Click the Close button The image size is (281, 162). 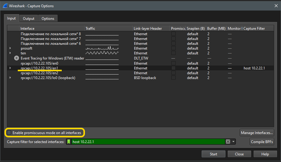239,154
